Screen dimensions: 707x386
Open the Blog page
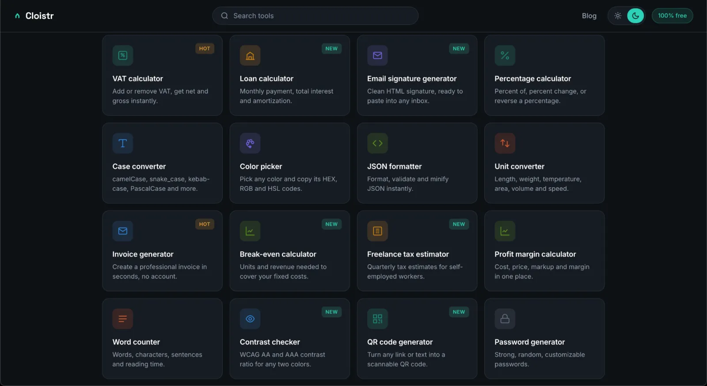tap(589, 16)
